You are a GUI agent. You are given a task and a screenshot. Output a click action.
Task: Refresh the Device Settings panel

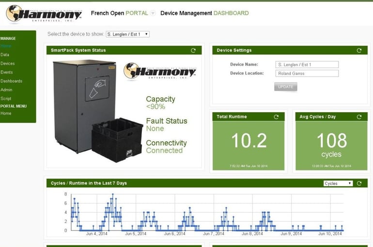(x=359, y=50)
